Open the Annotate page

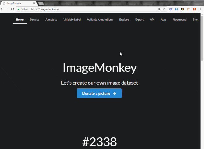[51, 20]
